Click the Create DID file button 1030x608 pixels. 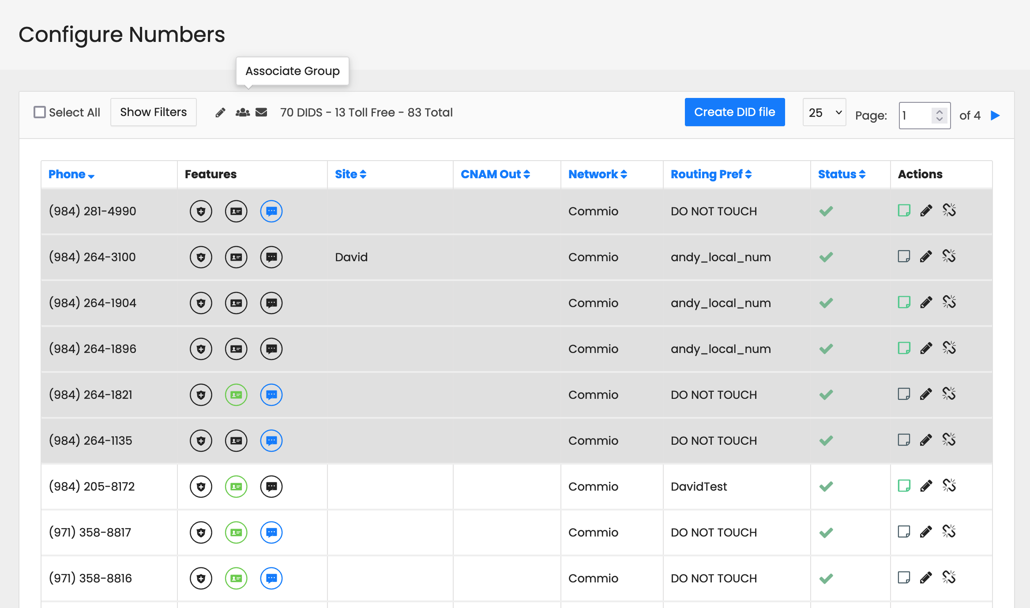click(735, 112)
